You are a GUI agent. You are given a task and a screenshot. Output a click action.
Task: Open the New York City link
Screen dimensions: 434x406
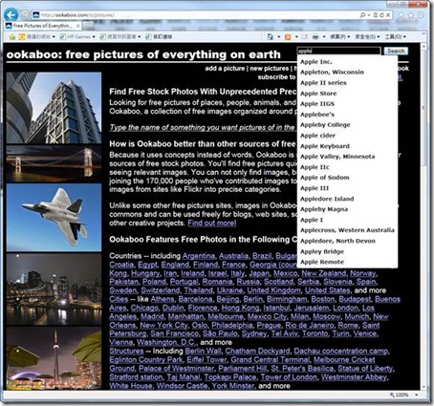tap(163, 325)
